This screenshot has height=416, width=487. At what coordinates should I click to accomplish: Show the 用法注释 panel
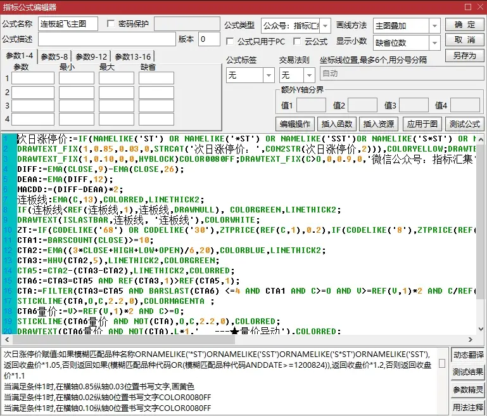(468, 406)
